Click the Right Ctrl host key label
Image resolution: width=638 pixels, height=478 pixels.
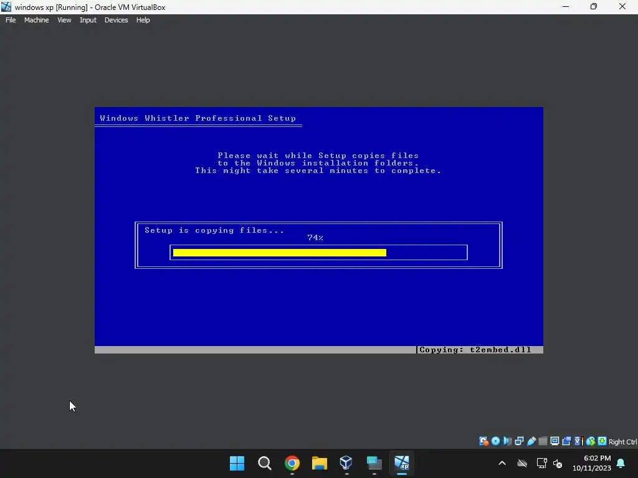tap(622, 442)
